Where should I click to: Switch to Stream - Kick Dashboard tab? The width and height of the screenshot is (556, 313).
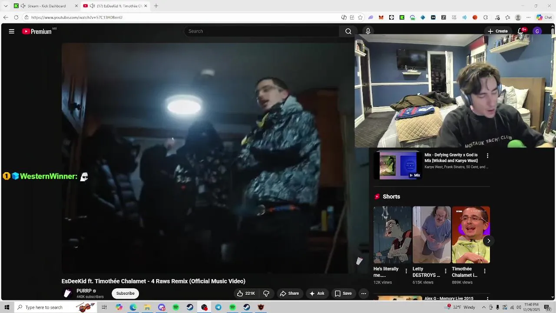(x=46, y=6)
